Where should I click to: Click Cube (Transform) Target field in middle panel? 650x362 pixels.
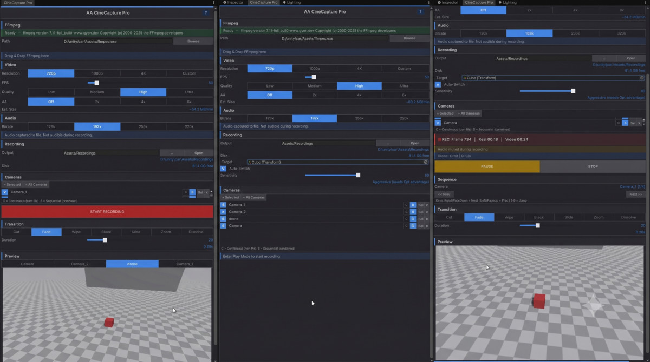tap(337, 162)
